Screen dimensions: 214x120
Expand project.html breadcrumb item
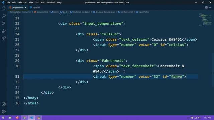point(42,12)
